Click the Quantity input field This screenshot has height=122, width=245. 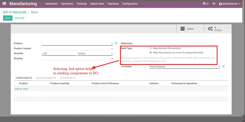coord(59,53)
